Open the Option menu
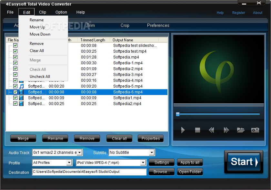Image resolution: width=271 pixels, height=190 pixels. 61,12
